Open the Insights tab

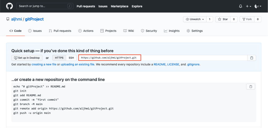[x=172, y=31]
